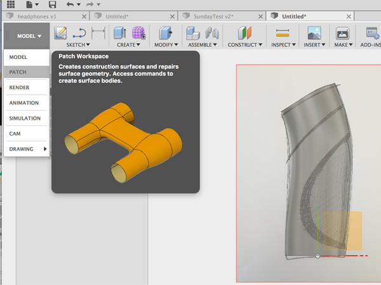Click the Insert image icon
The width and height of the screenshot is (381, 285).
(314, 33)
